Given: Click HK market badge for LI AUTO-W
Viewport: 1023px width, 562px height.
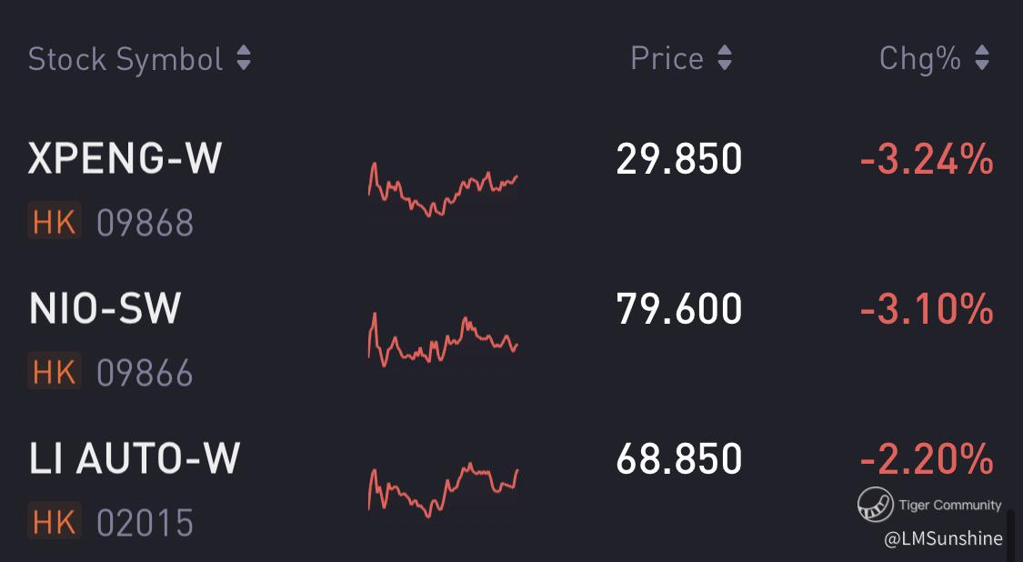Looking at the screenshot, I should 55,521.
